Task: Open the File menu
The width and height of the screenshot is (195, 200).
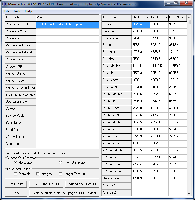Action: (7, 11)
